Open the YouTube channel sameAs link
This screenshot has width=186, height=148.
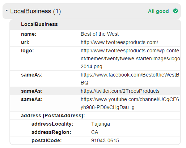click(x=130, y=103)
